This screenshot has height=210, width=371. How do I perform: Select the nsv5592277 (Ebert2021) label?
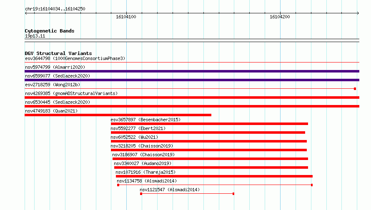tap(138, 128)
